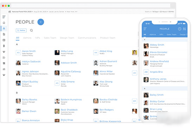193x128 pixels.
Task: Open the hamburger menu in left sidebar
Action: click(x=4, y=17)
